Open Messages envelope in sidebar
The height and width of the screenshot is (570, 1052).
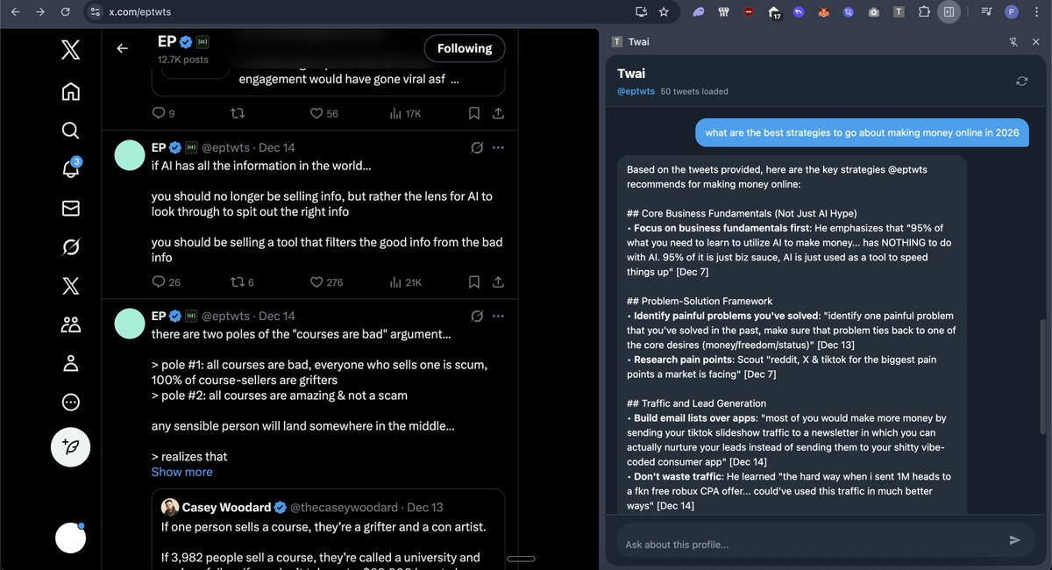pos(71,208)
